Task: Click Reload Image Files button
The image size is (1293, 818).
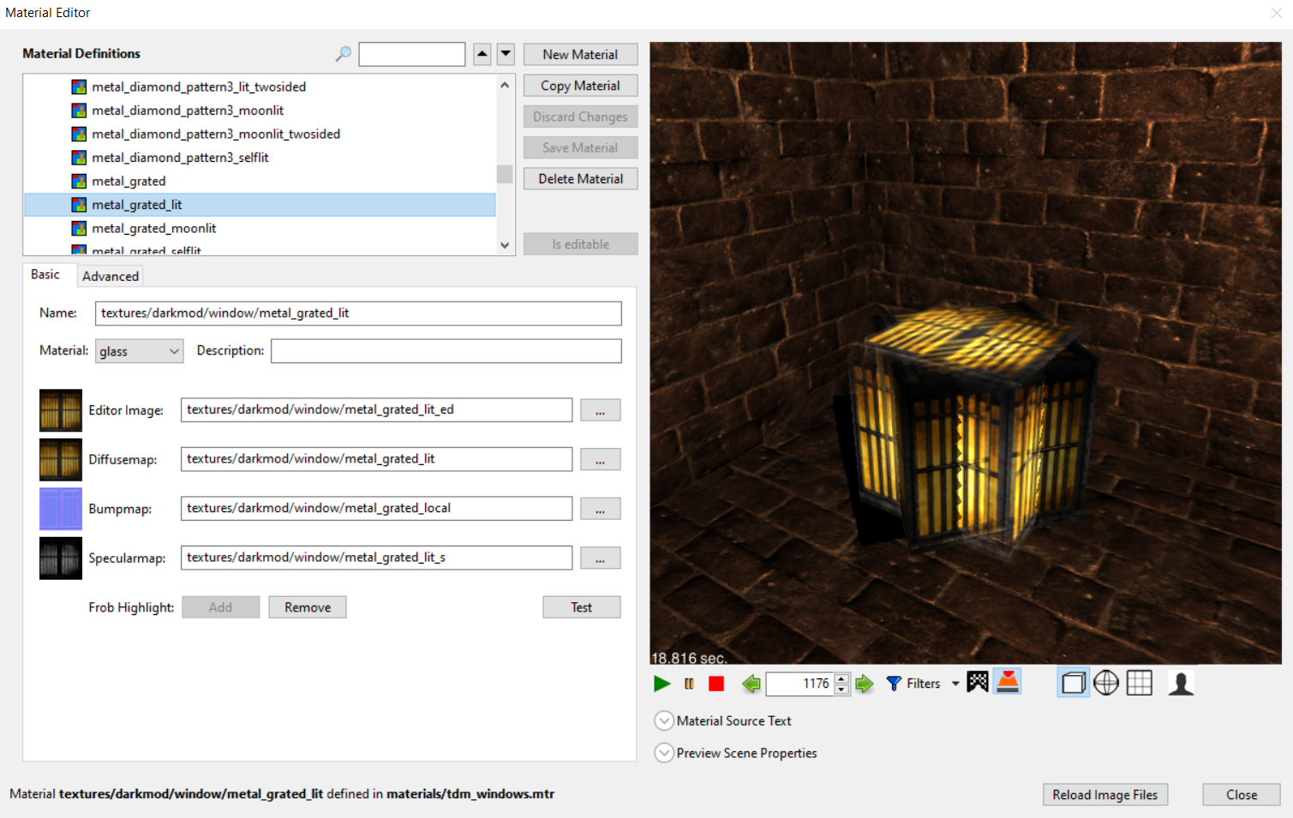Action: click(x=1104, y=795)
